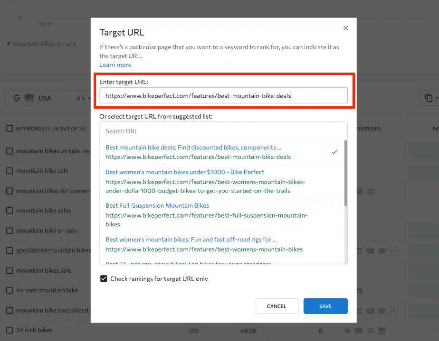Screen dimensions: 439x341
Task: Save the target URL
Action: [x=325, y=306]
